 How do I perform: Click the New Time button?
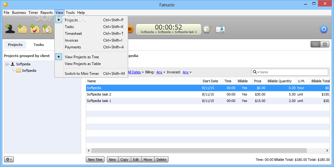(x=95, y=160)
